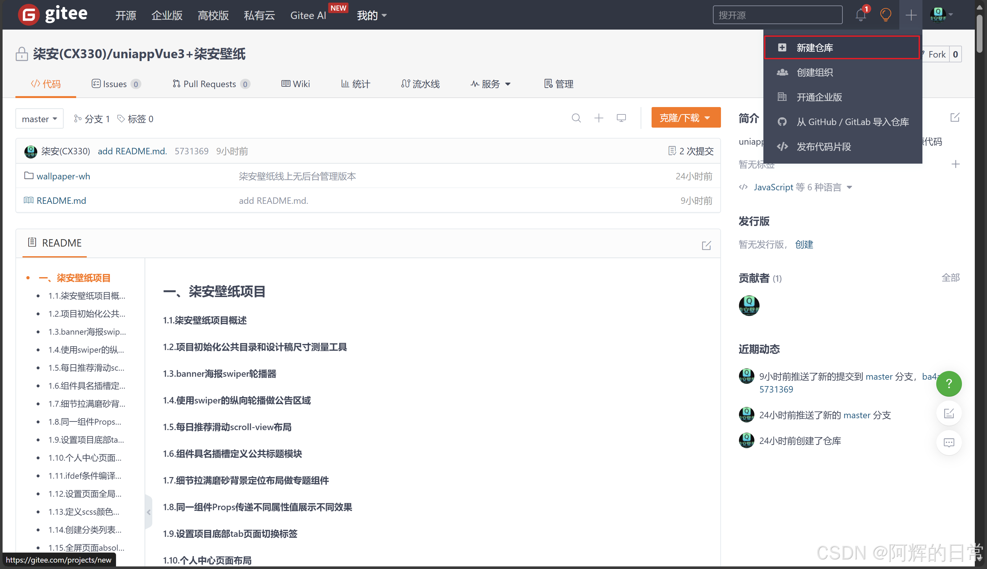Click the search magnifier icon in file toolbar
Screen dimensions: 987x569
coord(576,118)
